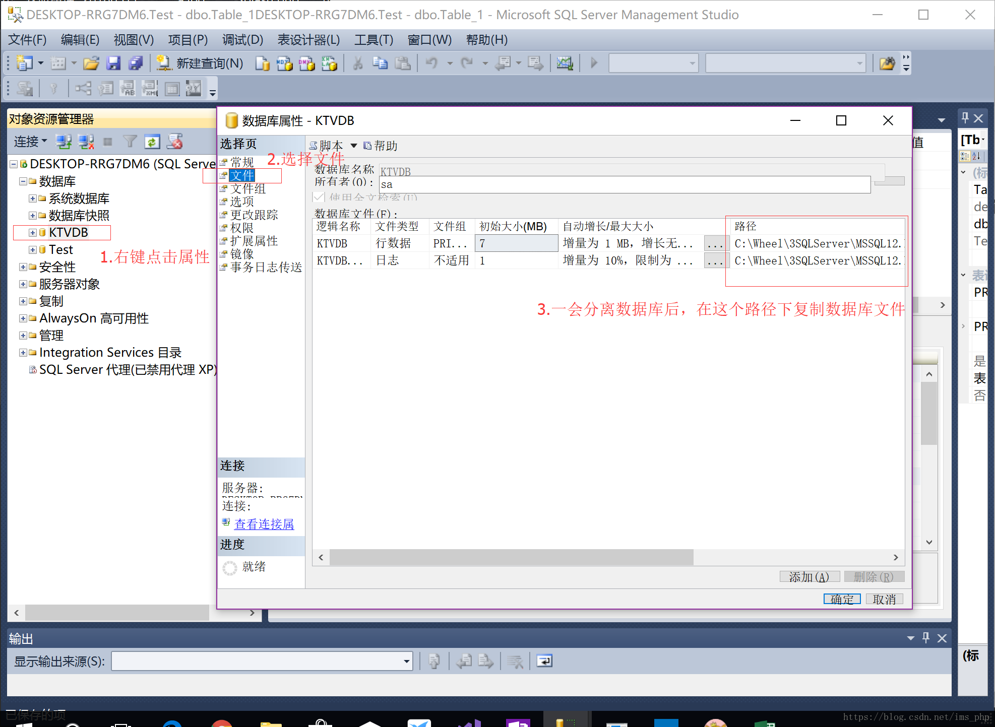Click the Filter funnel icon in Object Explorer
This screenshot has height=727, width=995.
pos(130,142)
